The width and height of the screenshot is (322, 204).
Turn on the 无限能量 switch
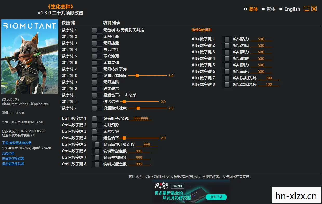pos(97,43)
